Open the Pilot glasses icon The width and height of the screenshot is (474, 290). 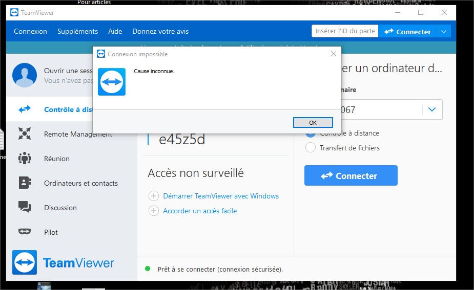coord(25,232)
